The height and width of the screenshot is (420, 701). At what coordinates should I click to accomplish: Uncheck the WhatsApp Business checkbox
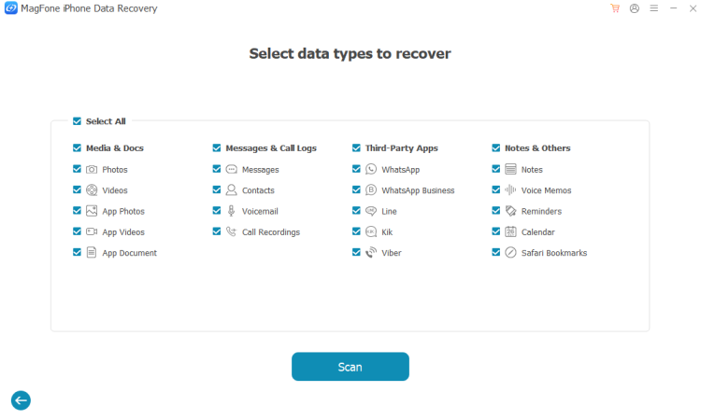[356, 189]
